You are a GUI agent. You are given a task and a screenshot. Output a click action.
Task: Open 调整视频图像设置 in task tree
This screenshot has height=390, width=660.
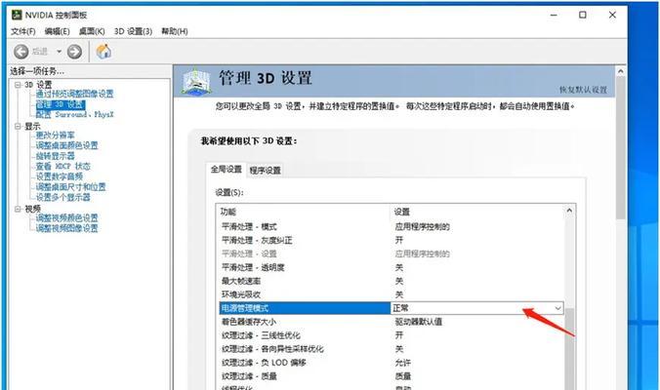(66, 228)
